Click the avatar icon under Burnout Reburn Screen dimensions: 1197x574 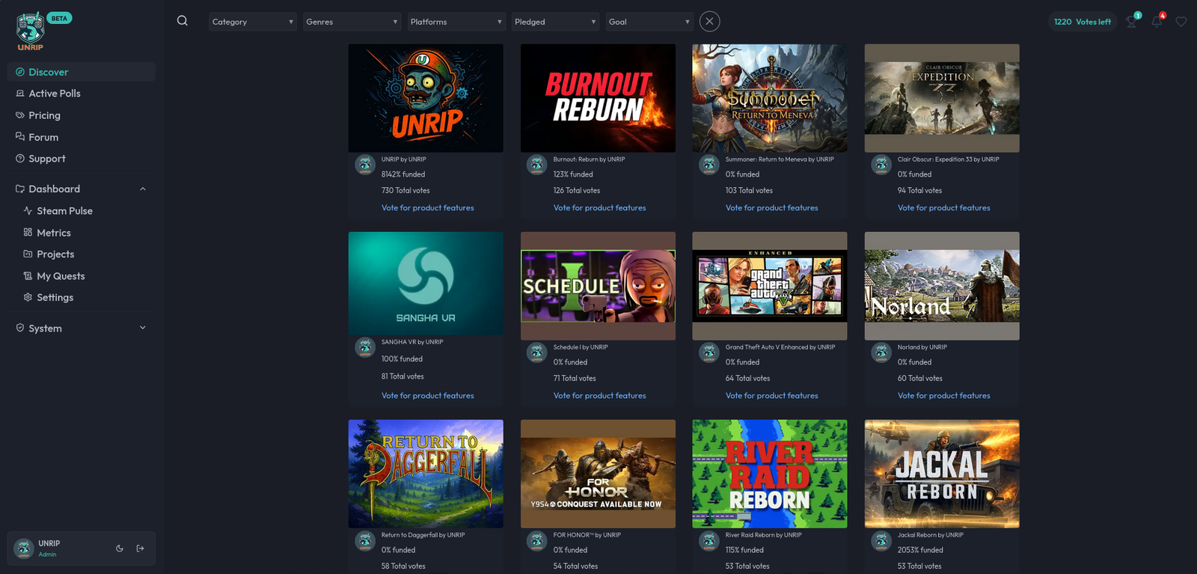pos(536,165)
